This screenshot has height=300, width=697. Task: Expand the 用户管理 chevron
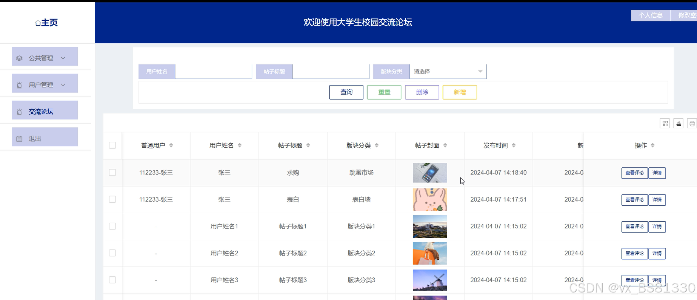coord(63,85)
